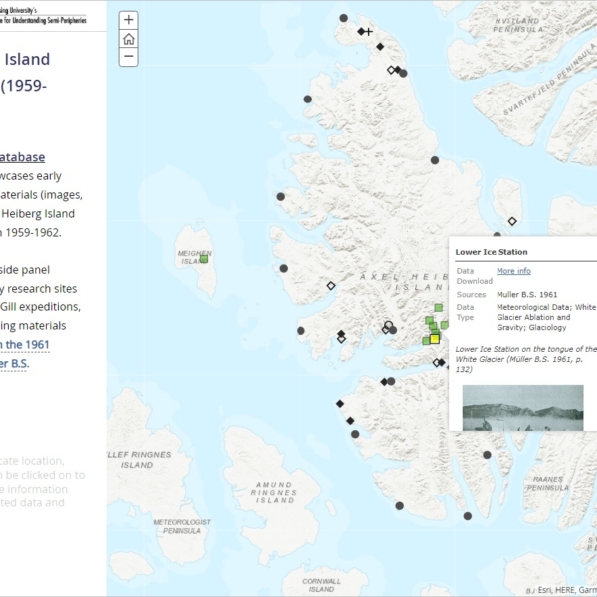Click the plus-shaped cross marker at northern tip
The height and width of the screenshot is (597, 597).
point(368,32)
